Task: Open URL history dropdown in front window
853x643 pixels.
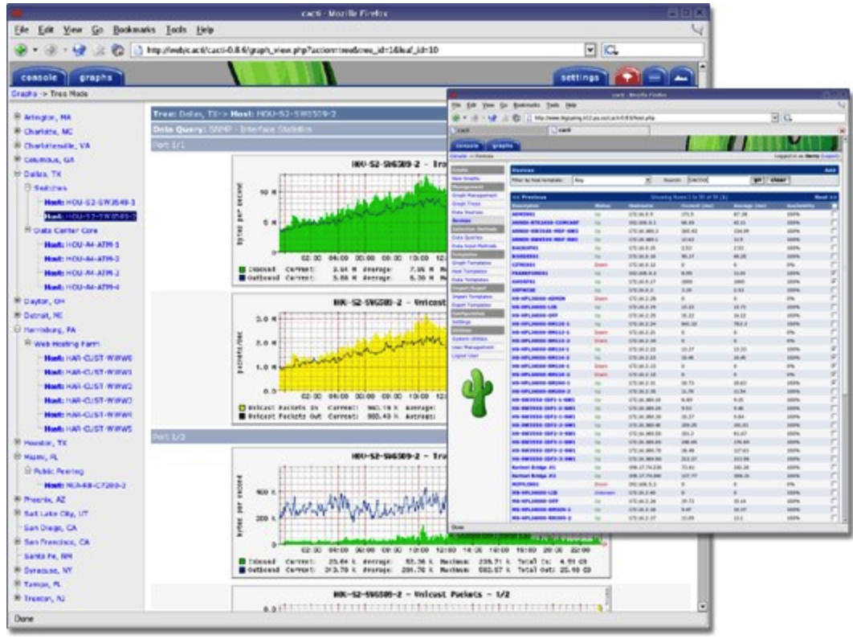Action: point(774,117)
